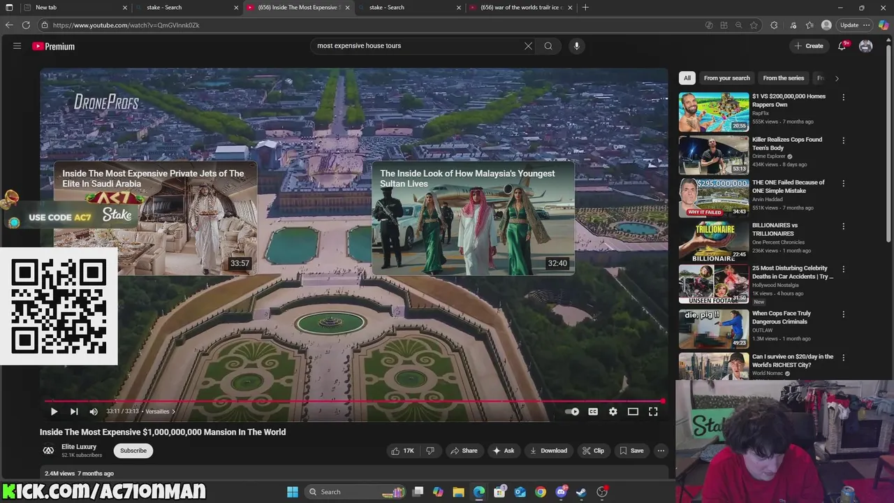Show more filter chips with right arrow
This screenshot has height=503, width=894.
pos(837,78)
